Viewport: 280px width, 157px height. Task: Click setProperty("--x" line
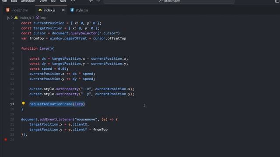point(82,89)
